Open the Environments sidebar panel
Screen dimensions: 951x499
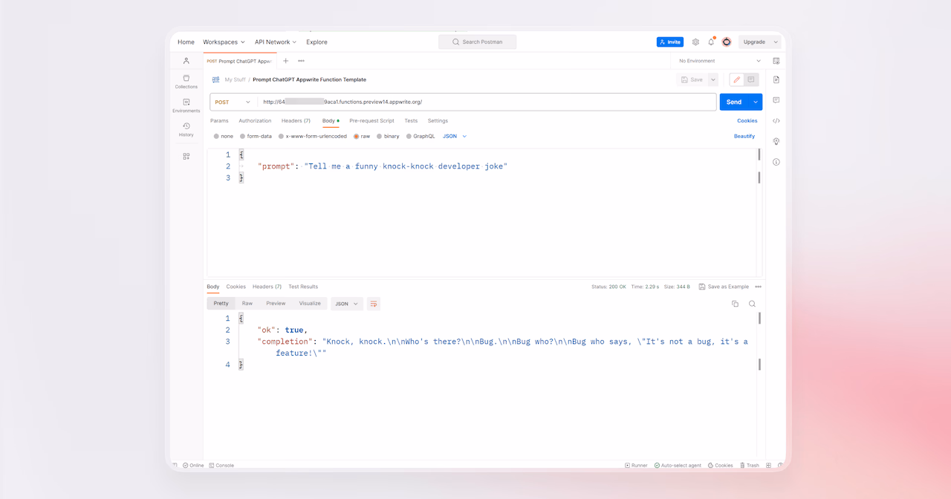pos(186,105)
